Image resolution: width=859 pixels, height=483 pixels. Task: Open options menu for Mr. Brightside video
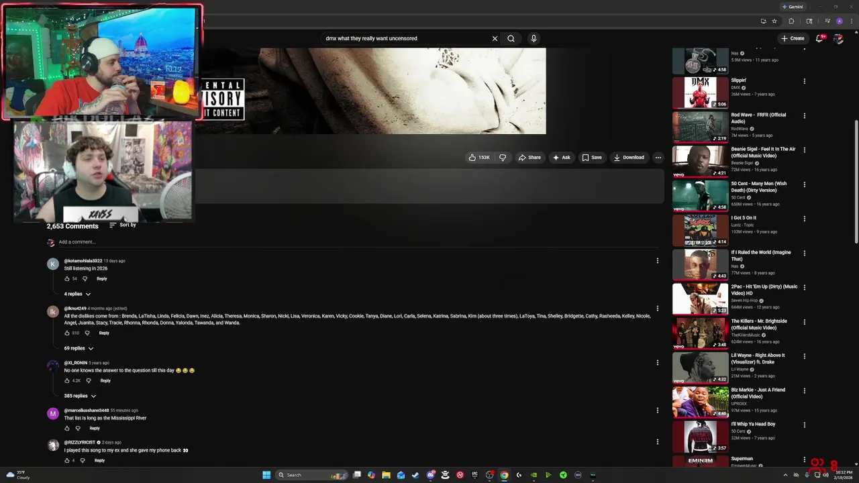(x=805, y=321)
